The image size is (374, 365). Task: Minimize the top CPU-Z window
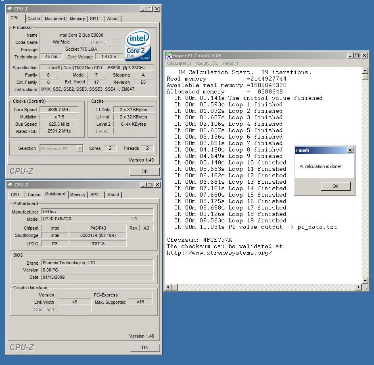click(143, 9)
